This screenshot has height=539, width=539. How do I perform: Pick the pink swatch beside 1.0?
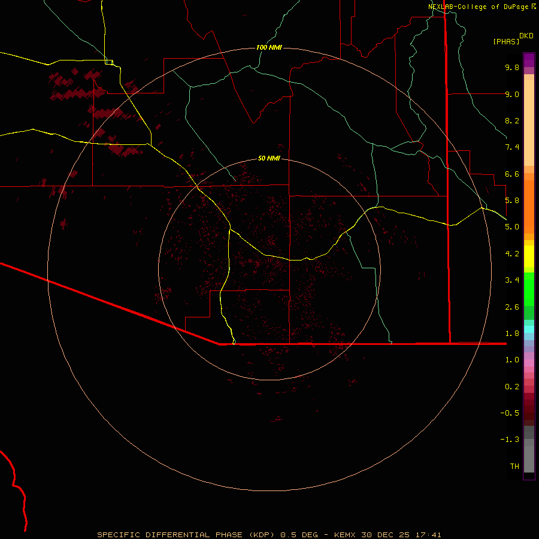pyautogui.click(x=529, y=363)
